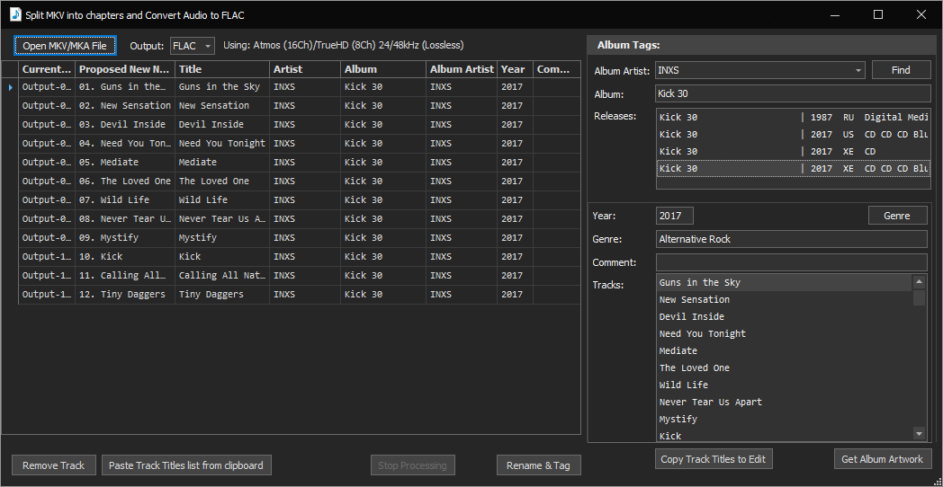The image size is (943, 487).
Task: Click the Find button
Action: coord(901,70)
